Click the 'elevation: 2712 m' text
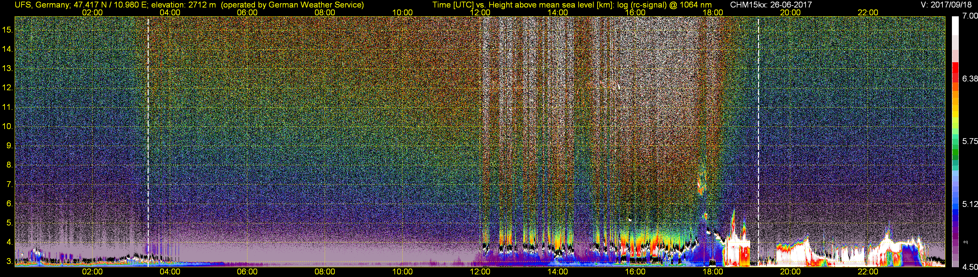The width and height of the screenshot is (978, 277). [183, 5]
